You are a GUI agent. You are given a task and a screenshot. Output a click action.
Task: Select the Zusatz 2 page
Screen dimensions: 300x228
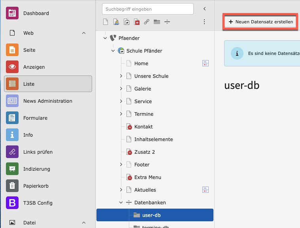(x=144, y=152)
